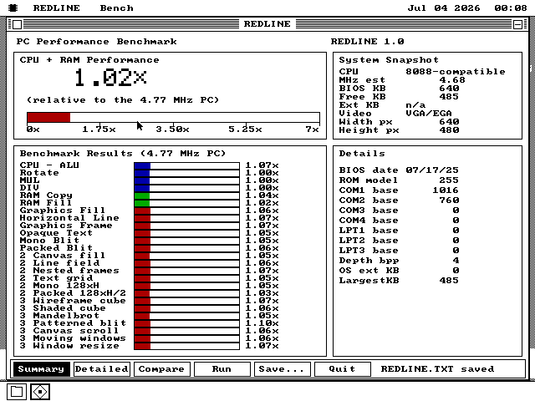Open the diamond application icon in the tray
535x401 pixels.
40,392
